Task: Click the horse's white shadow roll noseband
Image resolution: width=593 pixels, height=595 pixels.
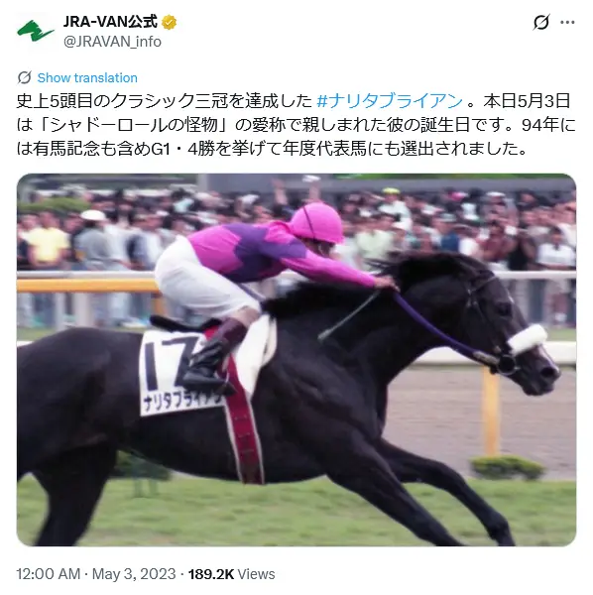Action: (x=528, y=339)
